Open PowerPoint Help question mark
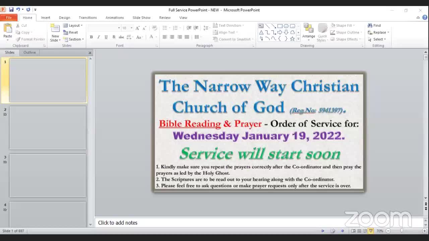Viewport: 429px width, 241px height. click(425, 18)
